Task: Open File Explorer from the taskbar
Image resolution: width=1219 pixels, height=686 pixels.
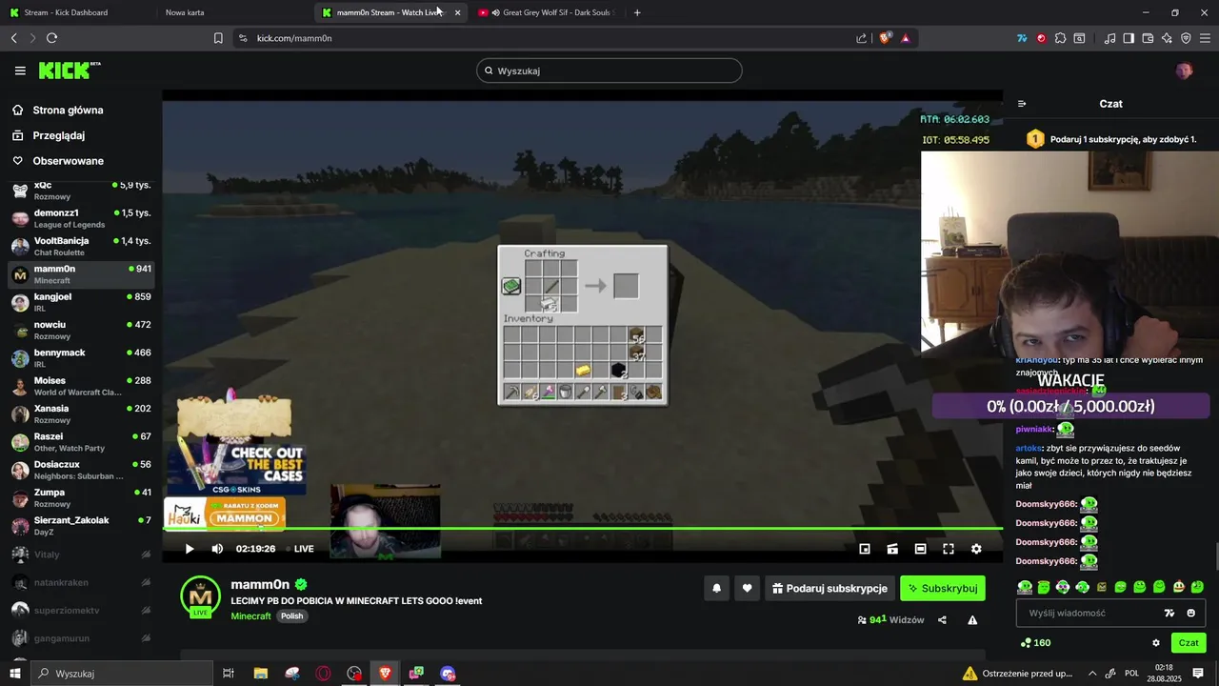Action: [260, 674]
